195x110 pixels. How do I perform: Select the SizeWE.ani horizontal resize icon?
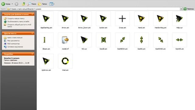(x=179, y=40)
